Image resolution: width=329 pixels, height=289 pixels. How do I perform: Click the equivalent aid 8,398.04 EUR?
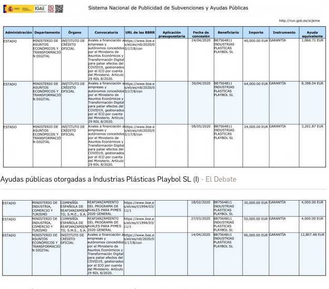click(x=313, y=83)
